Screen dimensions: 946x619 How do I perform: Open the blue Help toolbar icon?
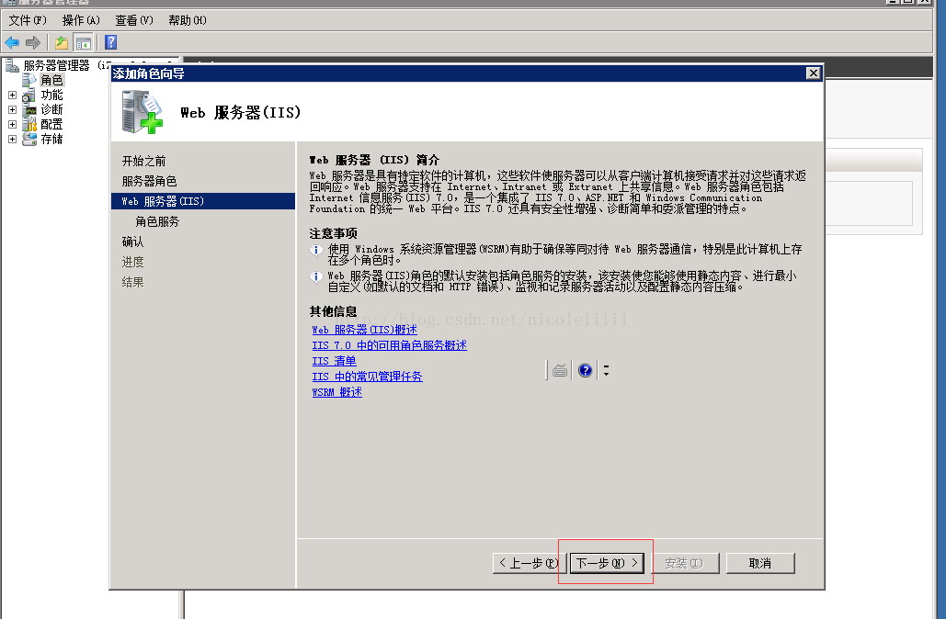click(110, 42)
